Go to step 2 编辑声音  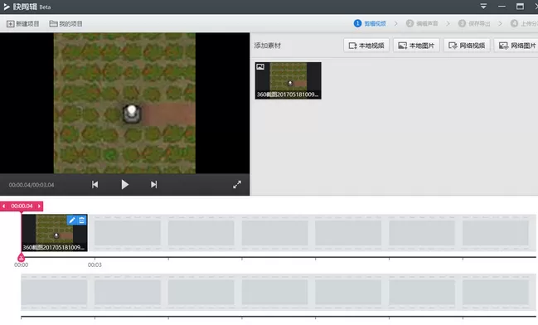tap(422, 23)
